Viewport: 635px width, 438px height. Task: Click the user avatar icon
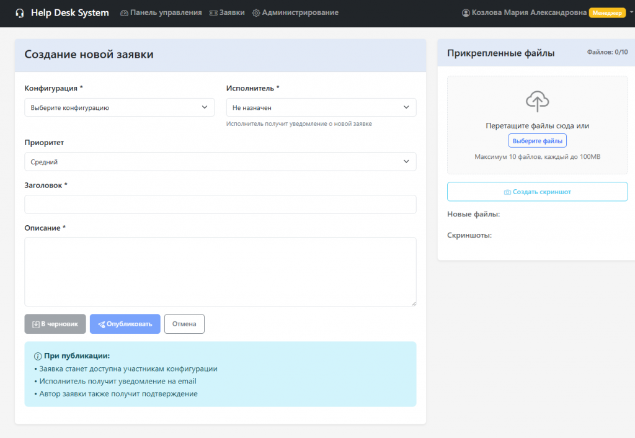click(x=466, y=13)
